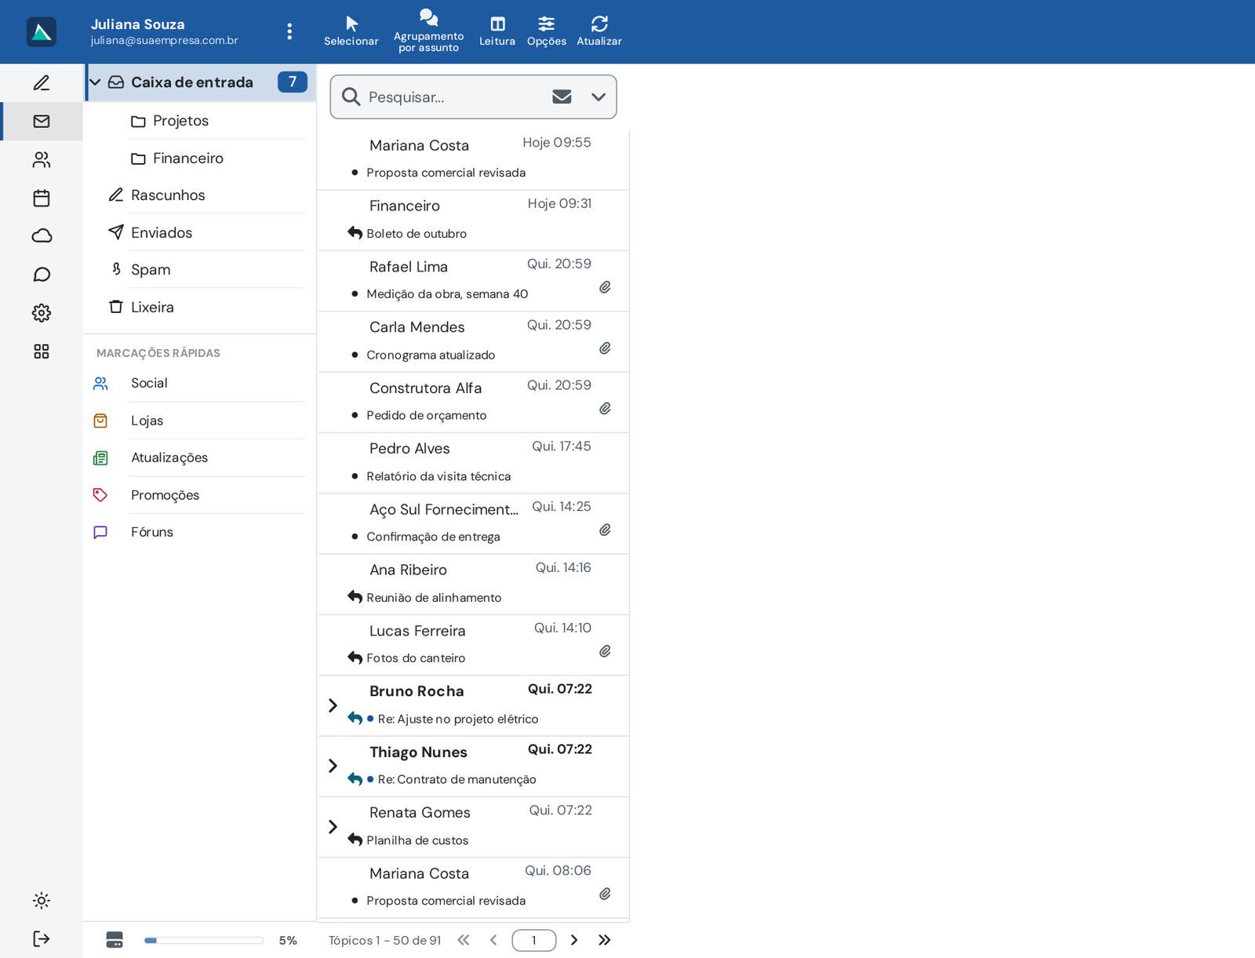Jump to the last page of topics
Viewport: 1255px width, 958px height.
[x=605, y=940]
